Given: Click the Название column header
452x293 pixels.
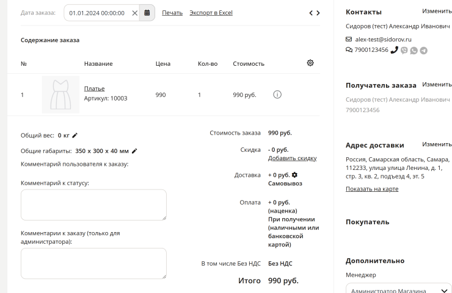Looking at the screenshot, I should tap(98, 64).
